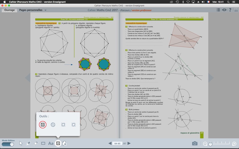The width and height of the screenshot is (239, 149).
Task: Click the AirPlay display menu bar icon
Action: click(x=193, y=2)
